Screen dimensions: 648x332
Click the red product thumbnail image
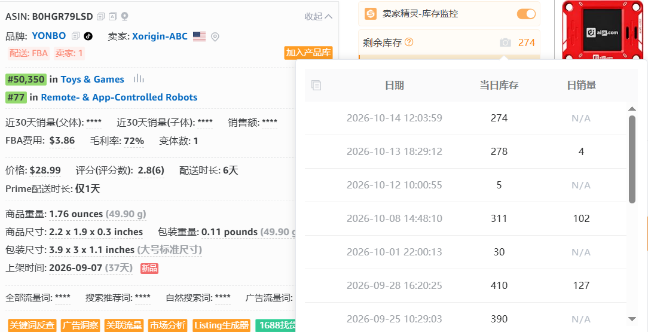pos(603,30)
